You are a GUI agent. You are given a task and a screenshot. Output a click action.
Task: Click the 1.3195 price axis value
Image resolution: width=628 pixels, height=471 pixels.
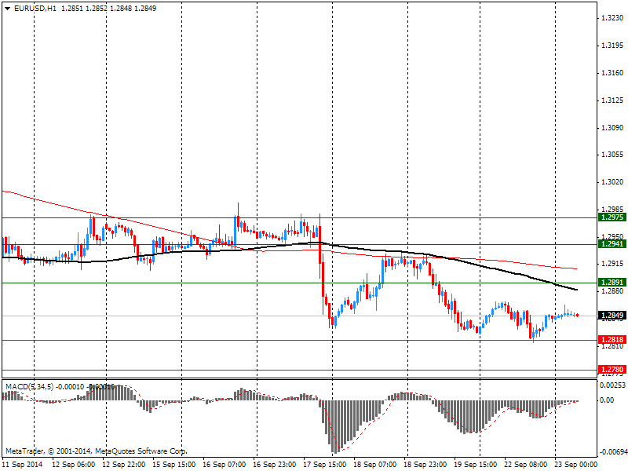tap(612, 46)
